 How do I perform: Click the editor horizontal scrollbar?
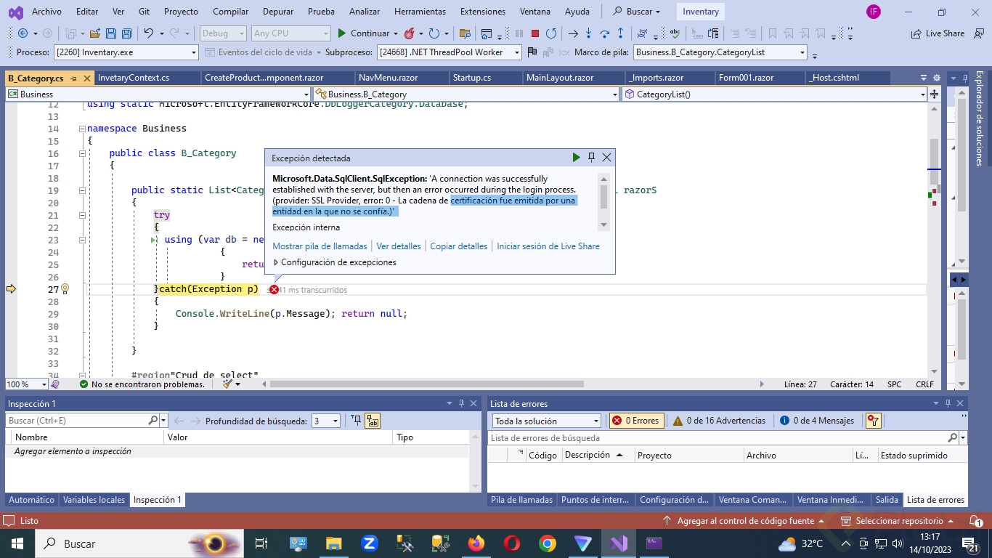[x=426, y=384]
